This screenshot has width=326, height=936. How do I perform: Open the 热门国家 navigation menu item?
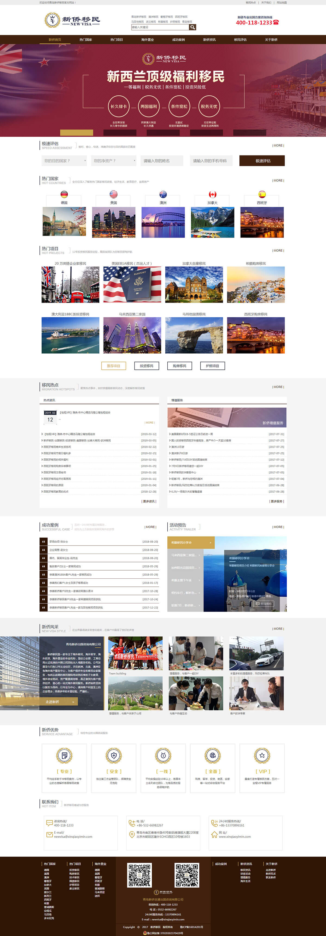click(86, 40)
